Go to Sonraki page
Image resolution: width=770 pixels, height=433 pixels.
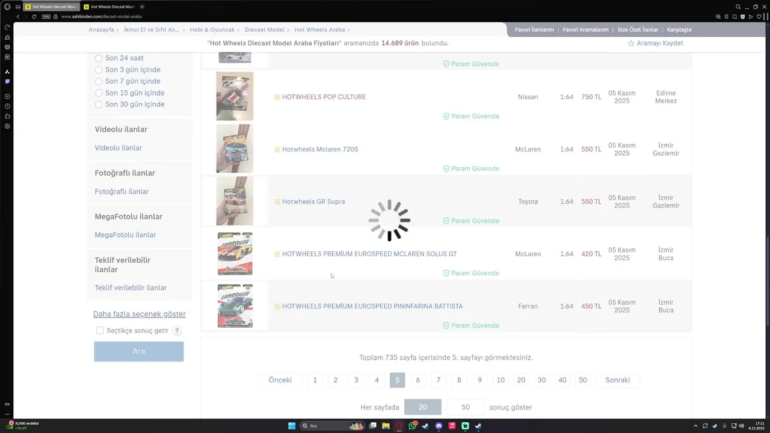[618, 380]
